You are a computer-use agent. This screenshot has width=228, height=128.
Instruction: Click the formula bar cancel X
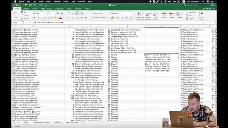point(26,22)
